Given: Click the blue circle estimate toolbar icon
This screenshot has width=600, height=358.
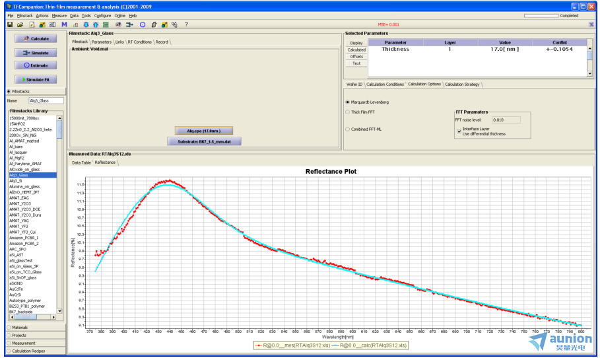Looking at the screenshot, I should coord(143,24).
